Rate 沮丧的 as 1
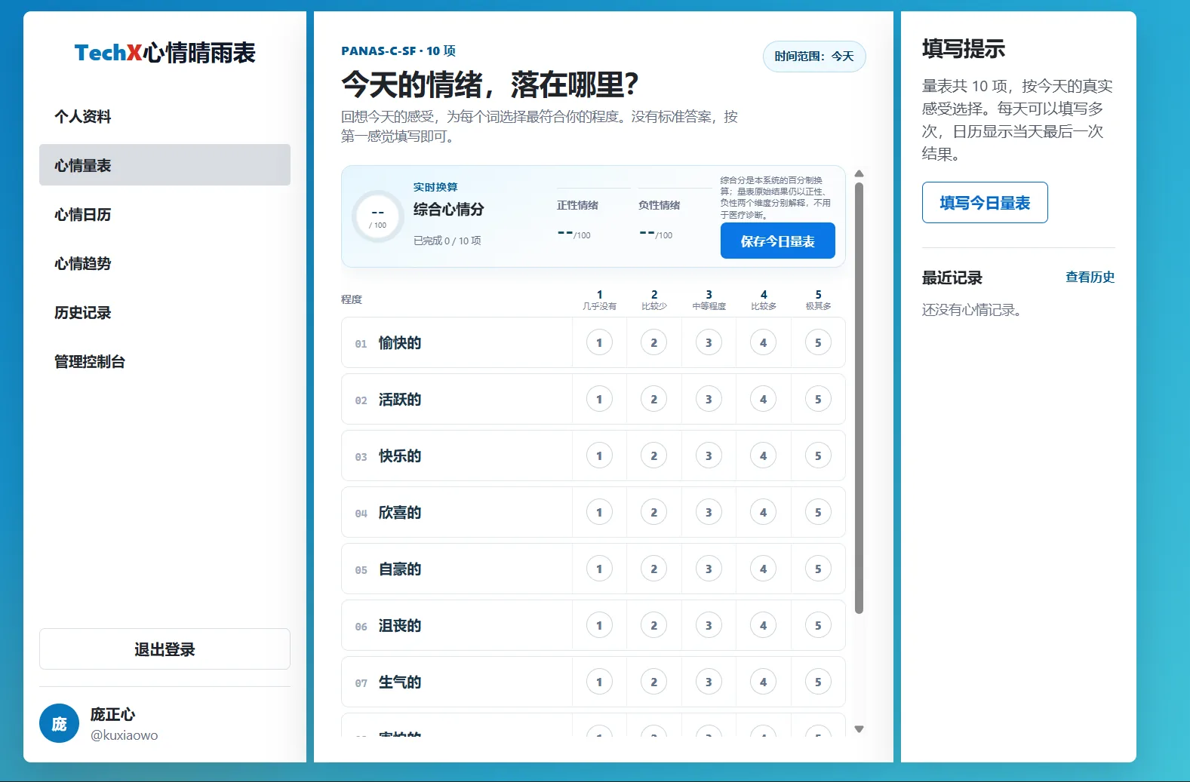 pos(599,625)
